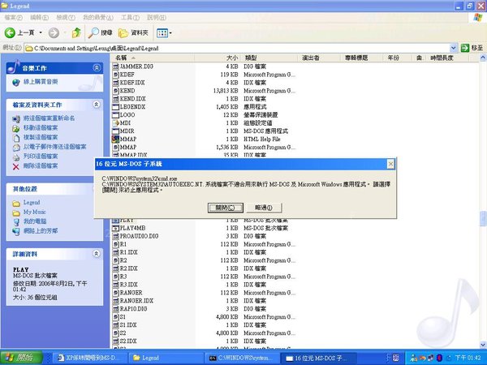Click the copy this file link

41,137
